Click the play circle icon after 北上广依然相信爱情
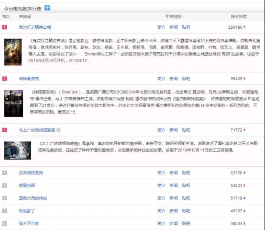 pos(58,130)
